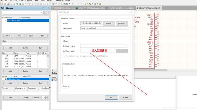Click the New document toolbar icon
Viewport: 197px width, 110px height.
[x=2, y=4]
